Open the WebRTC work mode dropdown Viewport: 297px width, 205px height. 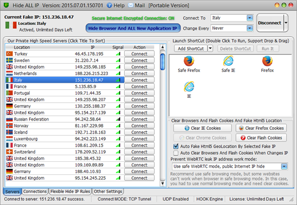[284, 167]
